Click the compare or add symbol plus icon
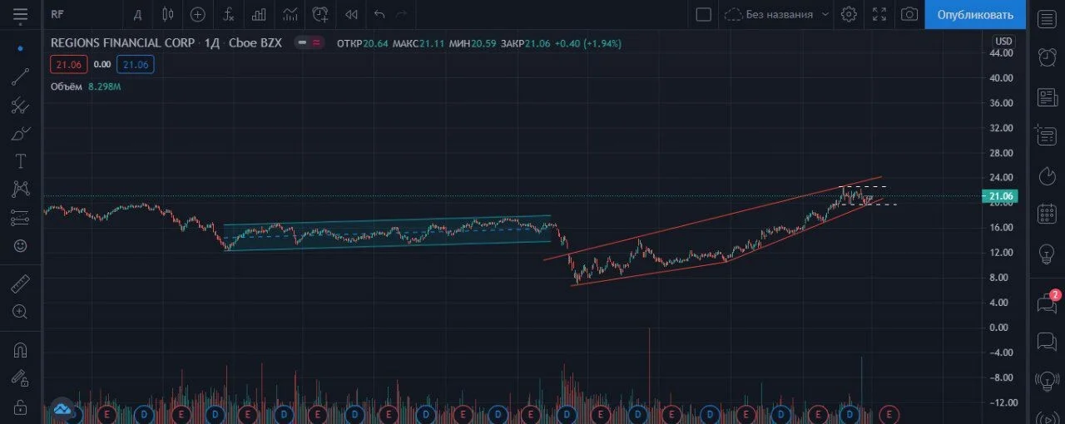 [x=197, y=14]
